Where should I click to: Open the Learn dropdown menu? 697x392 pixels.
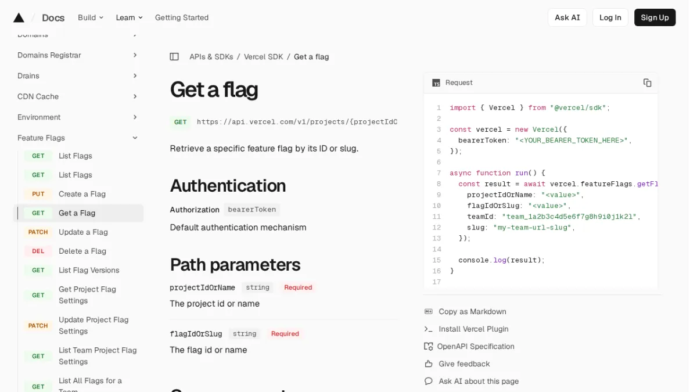click(129, 17)
